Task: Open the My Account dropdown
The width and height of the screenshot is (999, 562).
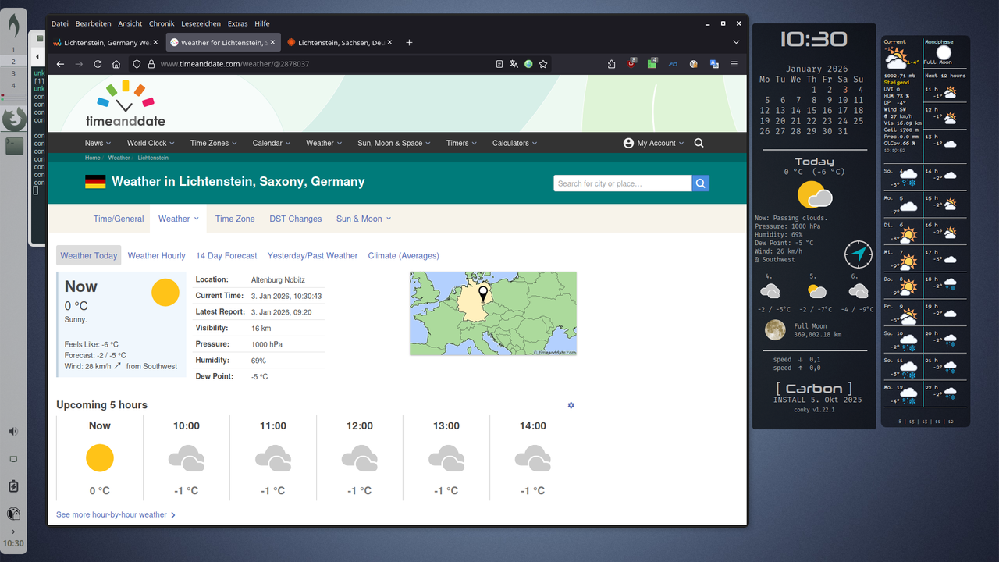Action: coord(654,143)
